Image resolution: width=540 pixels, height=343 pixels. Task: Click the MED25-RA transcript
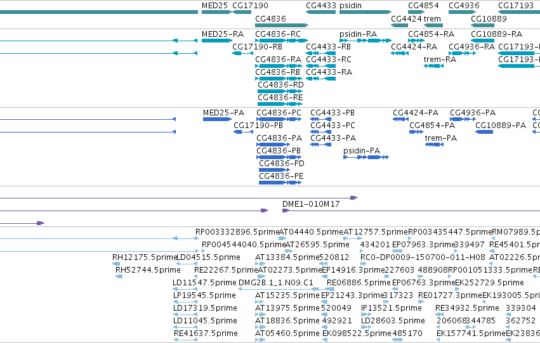coord(223,34)
